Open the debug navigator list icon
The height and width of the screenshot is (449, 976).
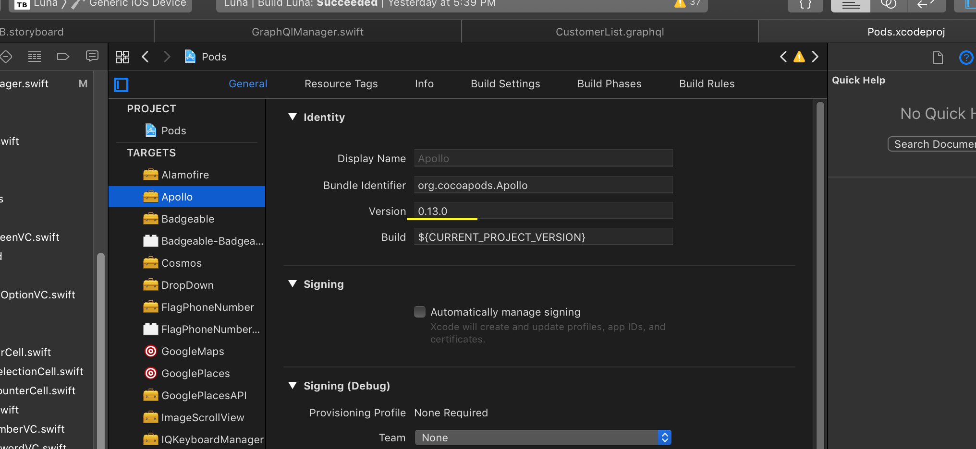coord(35,57)
